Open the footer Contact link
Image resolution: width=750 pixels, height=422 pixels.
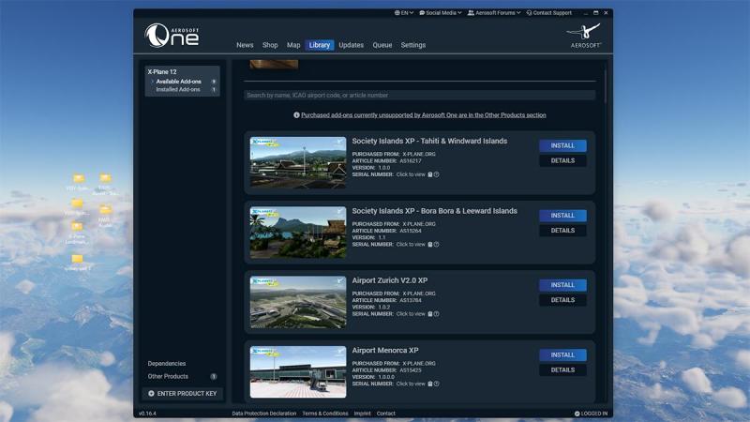click(385, 414)
